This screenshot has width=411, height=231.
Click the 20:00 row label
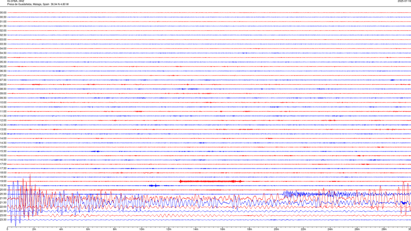click(3, 190)
